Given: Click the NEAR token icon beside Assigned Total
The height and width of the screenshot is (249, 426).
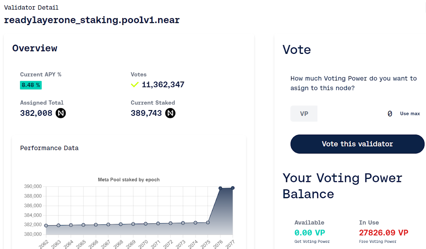Looking at the screenshot, I should click(x=61, y=113).
